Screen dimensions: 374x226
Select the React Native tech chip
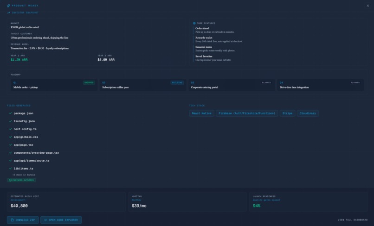click(x=201, y=113)
